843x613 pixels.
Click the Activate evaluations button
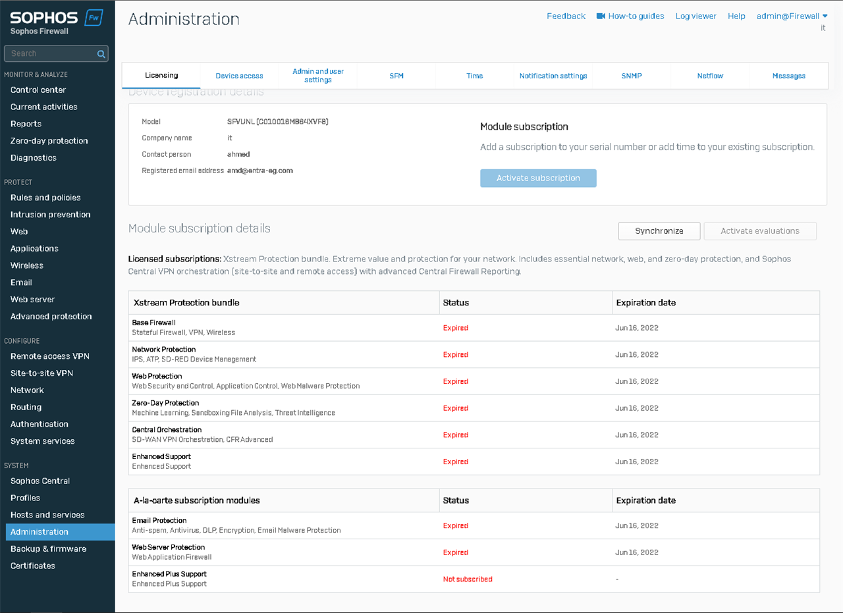pyautogui.click(x=760, y=231)
